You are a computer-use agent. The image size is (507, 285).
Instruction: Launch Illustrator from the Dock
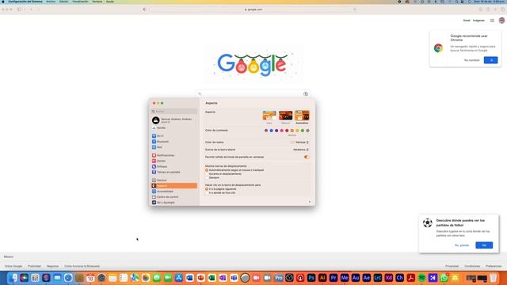pos(322,278)
